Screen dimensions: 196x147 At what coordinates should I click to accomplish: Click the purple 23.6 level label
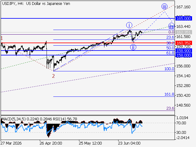click(170, 108)
